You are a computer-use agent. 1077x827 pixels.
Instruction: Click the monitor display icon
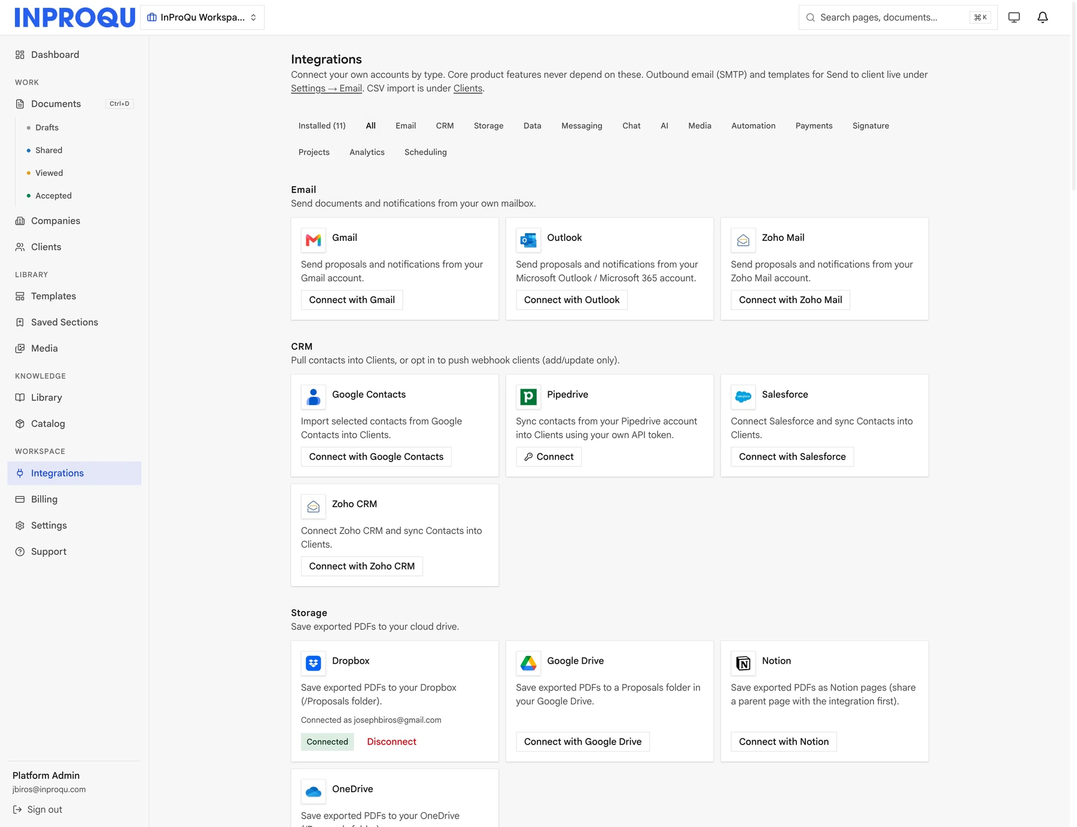[1014, 17]
